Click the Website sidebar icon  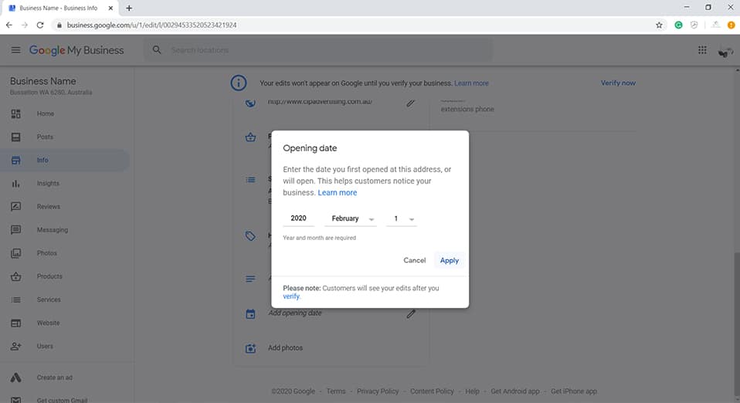click(x=15, y=323)
